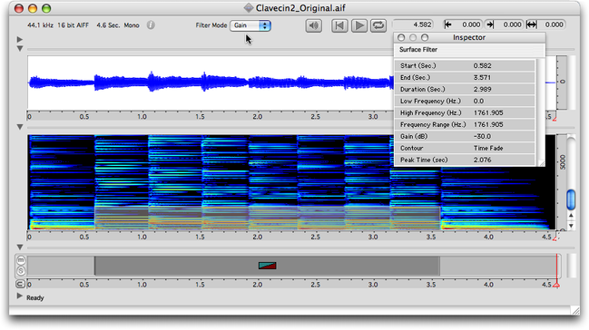This screenshot has width=589, height=330.
Task: Start playback with the Play button
Action: click(359, 25)
